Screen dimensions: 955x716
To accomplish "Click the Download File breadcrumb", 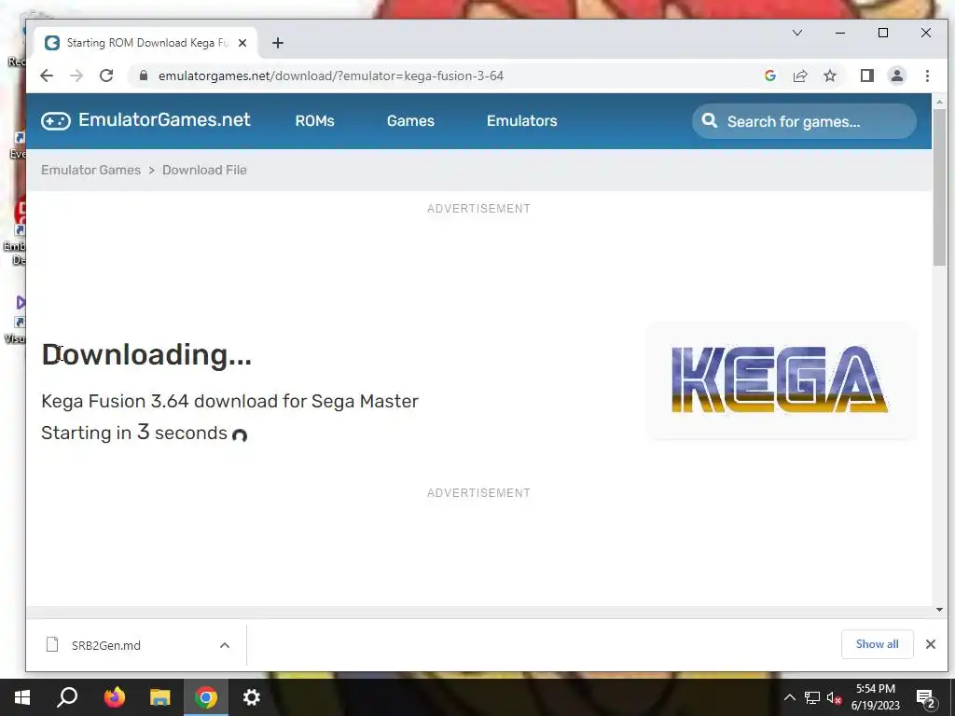I will pyautogui.click(x=204, y=170).
